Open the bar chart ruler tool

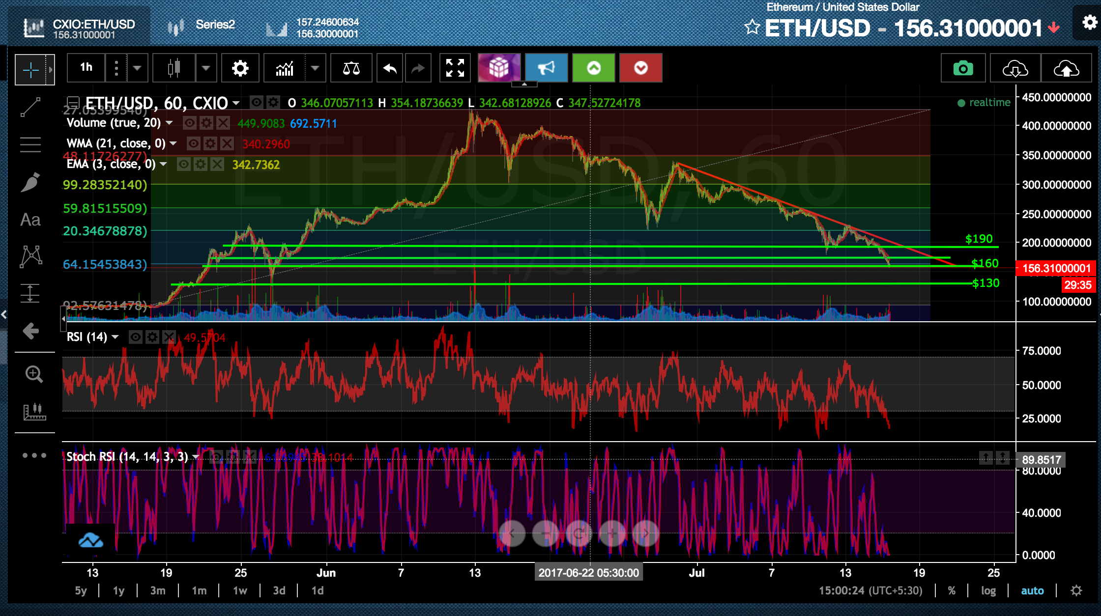[34, 412]
